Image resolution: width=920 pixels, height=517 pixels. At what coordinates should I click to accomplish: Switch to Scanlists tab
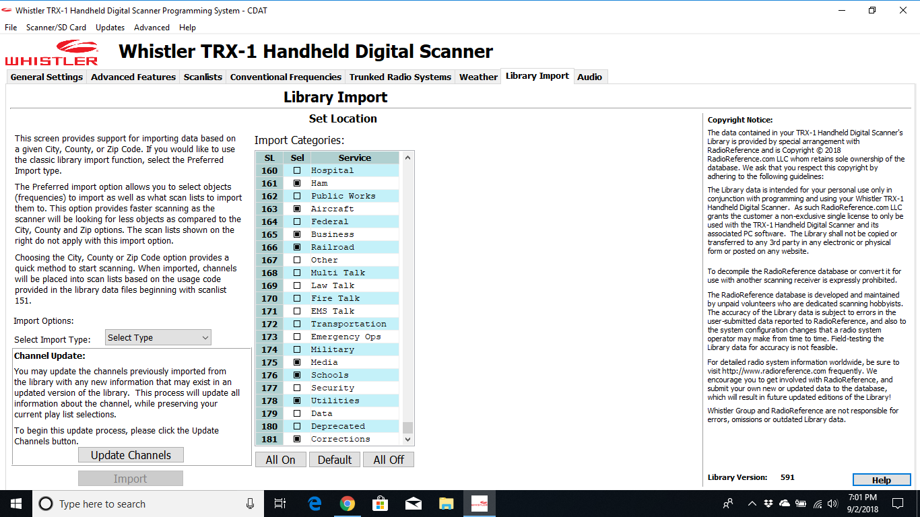click(x=203, y=77)
